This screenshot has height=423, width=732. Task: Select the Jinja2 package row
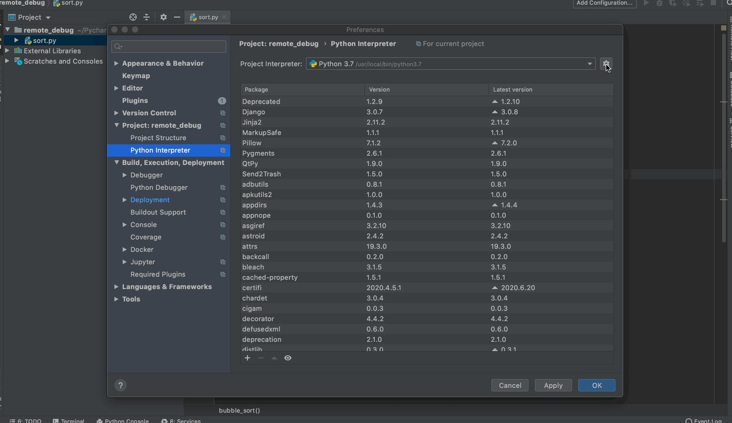(427, 122)
